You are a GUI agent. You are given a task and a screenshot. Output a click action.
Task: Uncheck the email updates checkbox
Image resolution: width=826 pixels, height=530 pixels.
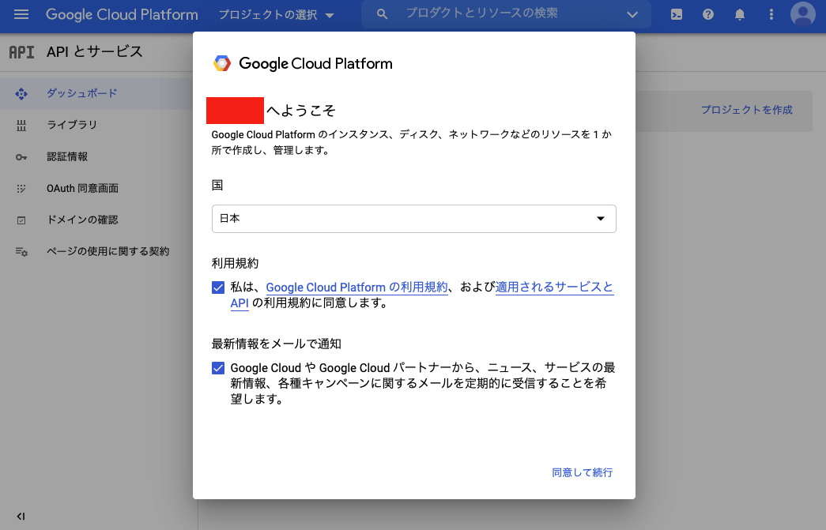[x=218, y=368]
